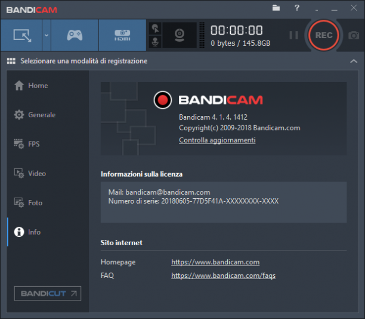
Task: Click the pause recording button
Action: click(293, 35)
